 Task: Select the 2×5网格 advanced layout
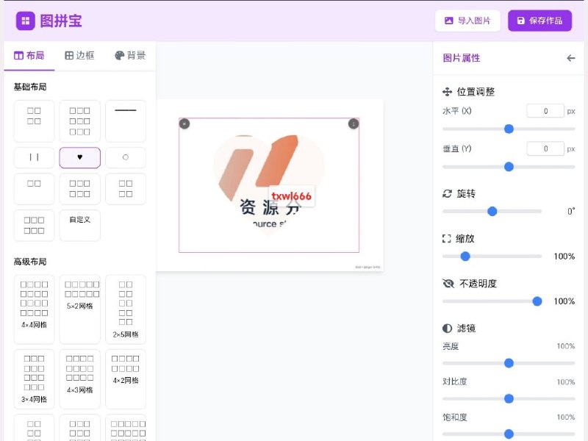coord(126,309)
